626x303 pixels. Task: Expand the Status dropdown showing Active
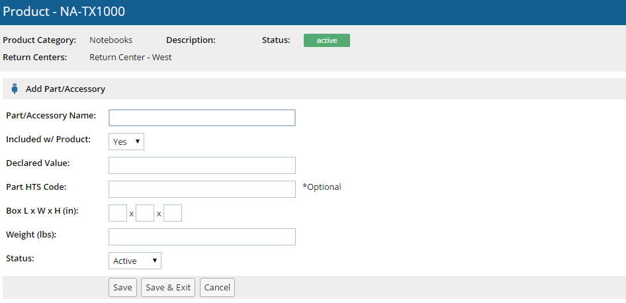(x=135, y=261)
